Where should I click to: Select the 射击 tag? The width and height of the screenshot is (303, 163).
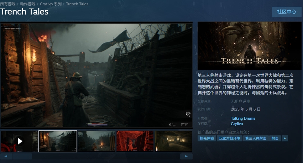(x=275, y=139)
